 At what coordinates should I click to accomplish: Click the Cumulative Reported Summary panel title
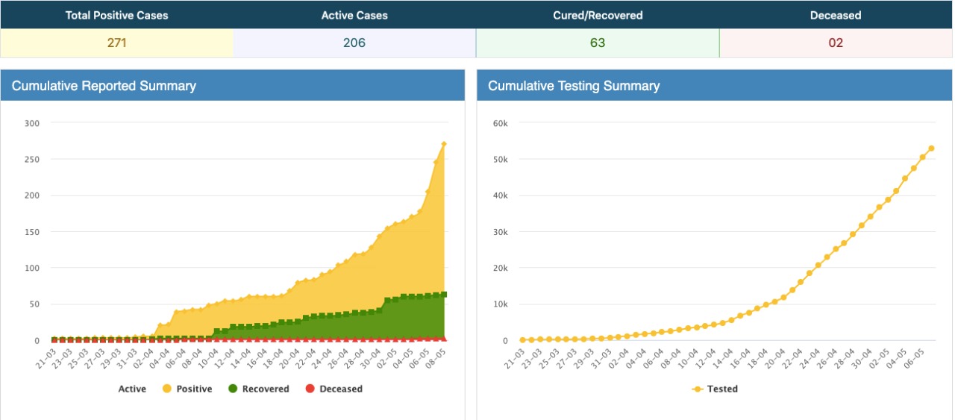tap(104, 86)
